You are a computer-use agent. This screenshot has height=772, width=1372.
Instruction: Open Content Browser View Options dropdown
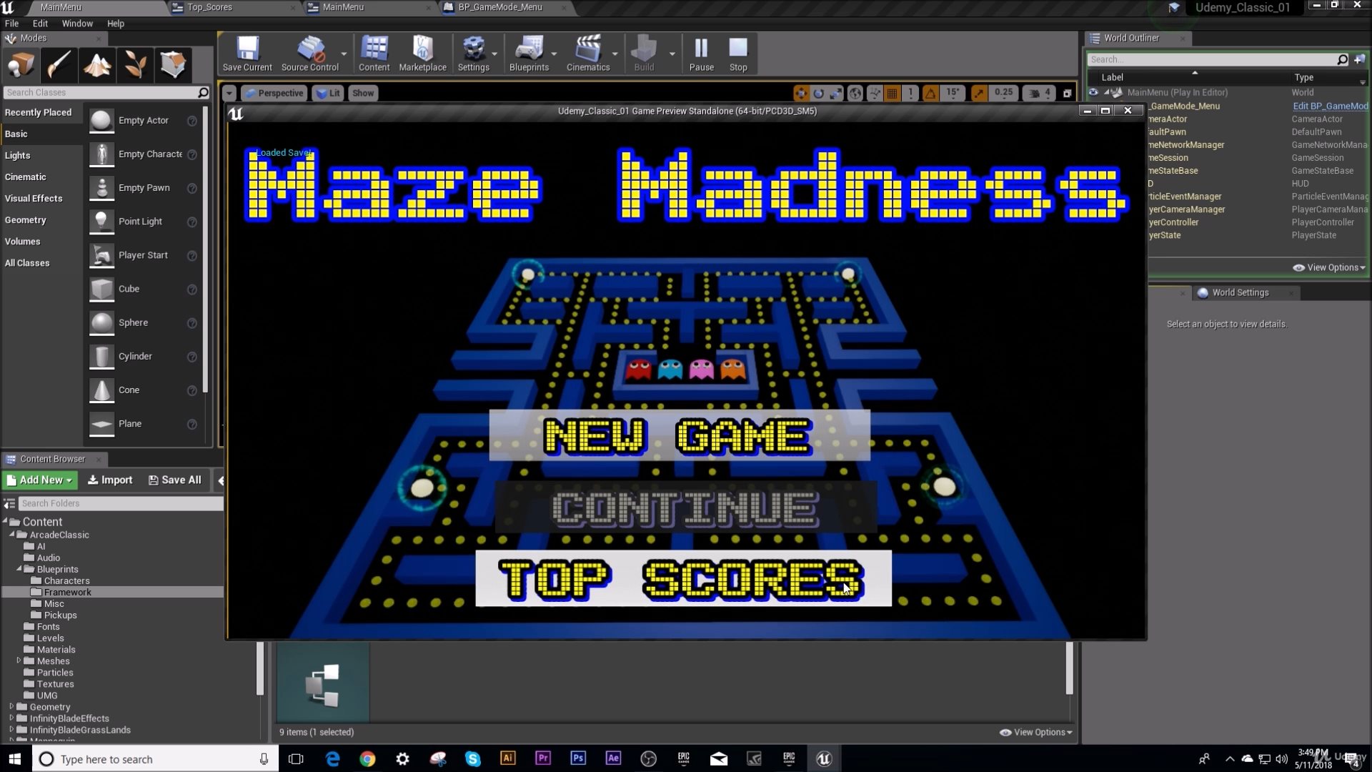(1035, 732)
